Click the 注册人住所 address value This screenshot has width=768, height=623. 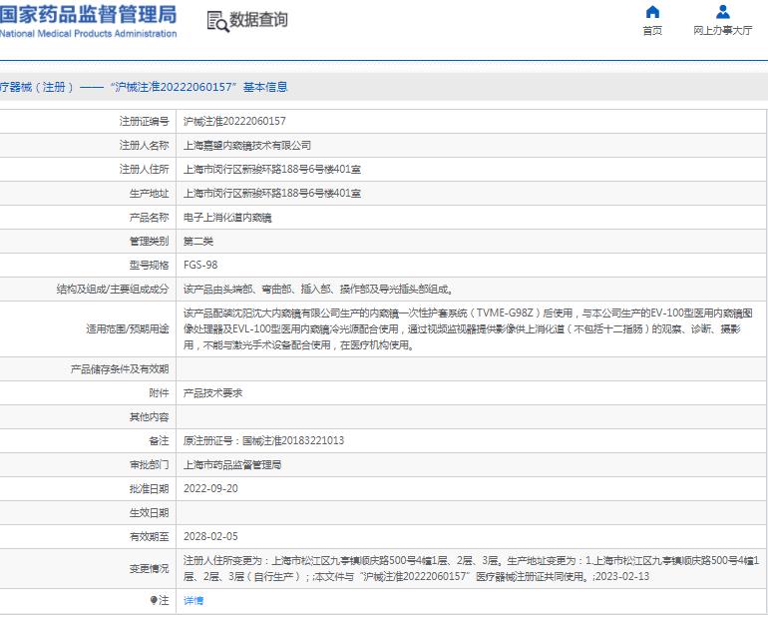click(272, 169)
